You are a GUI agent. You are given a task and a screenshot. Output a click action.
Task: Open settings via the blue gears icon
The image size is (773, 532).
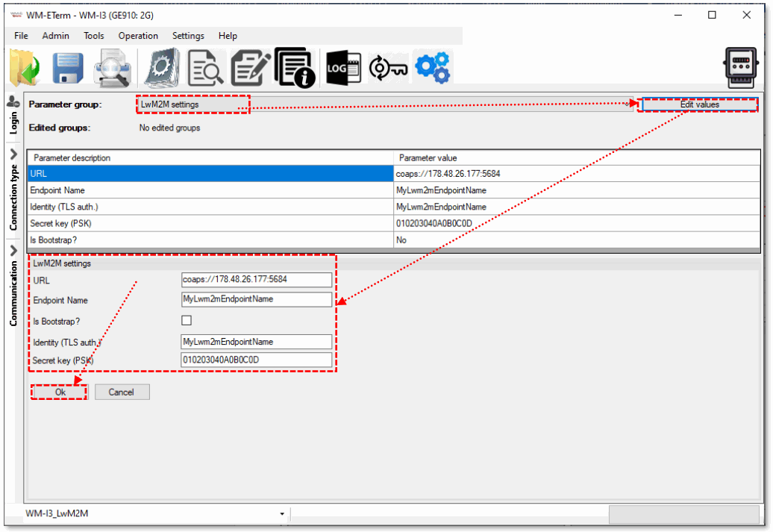[432, 67]
